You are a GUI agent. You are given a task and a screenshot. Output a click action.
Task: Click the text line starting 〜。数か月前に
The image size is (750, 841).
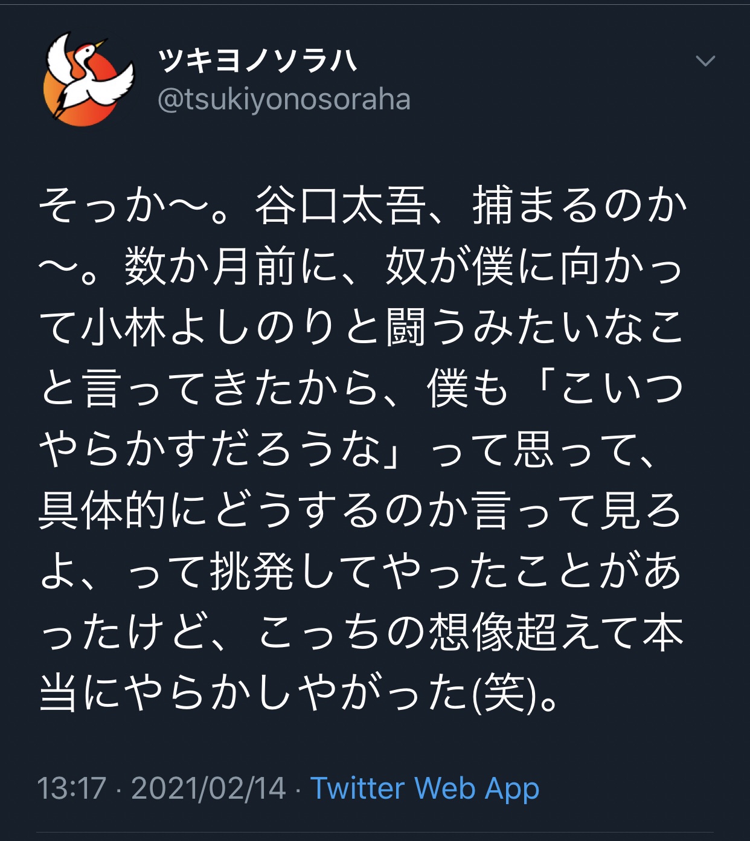pos(361,268)
